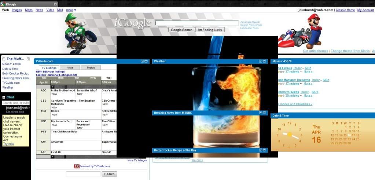
Task: Focus the chat 'Search, add, or invite' field
Action: tap(16, 103)
